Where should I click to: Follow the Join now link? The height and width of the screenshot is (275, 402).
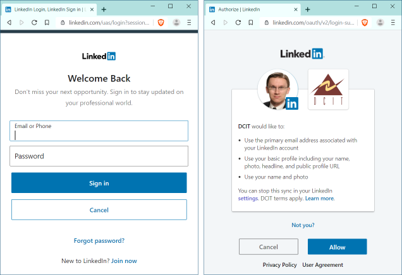pyautogui.click(x=124, y=260)
